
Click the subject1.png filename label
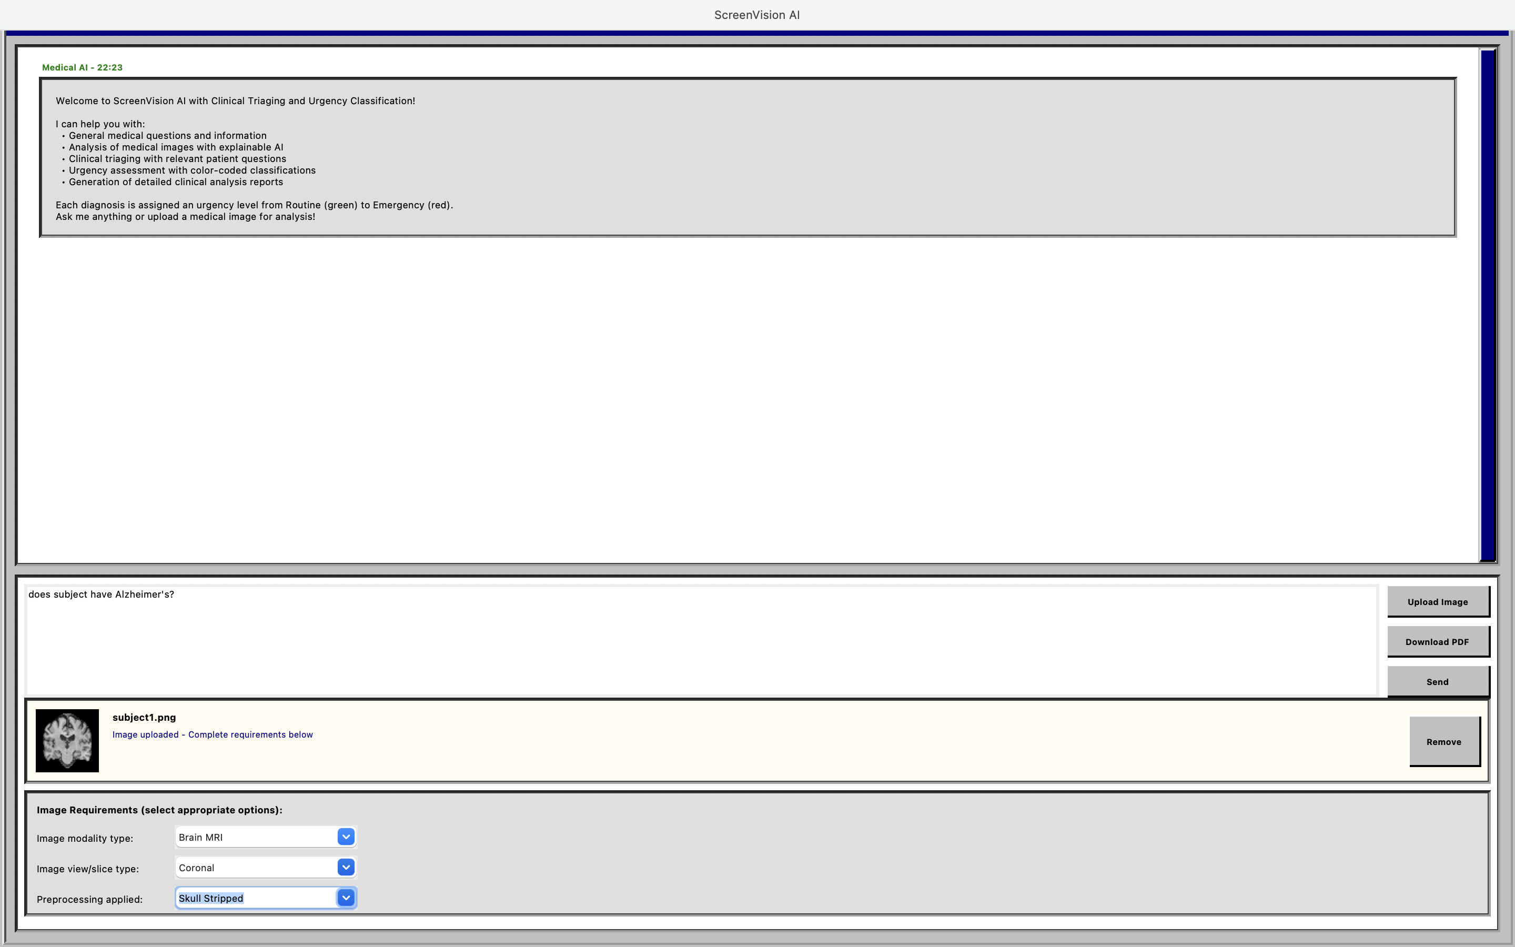(x=144, y=717)
